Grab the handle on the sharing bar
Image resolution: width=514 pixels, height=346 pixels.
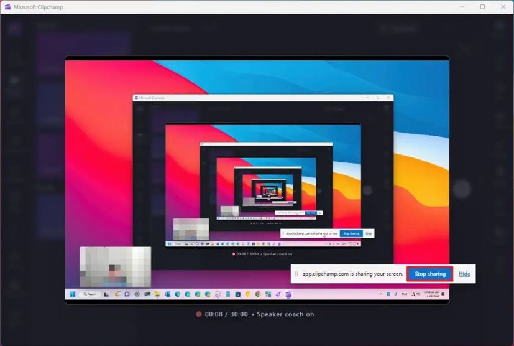tap(296, 274)
